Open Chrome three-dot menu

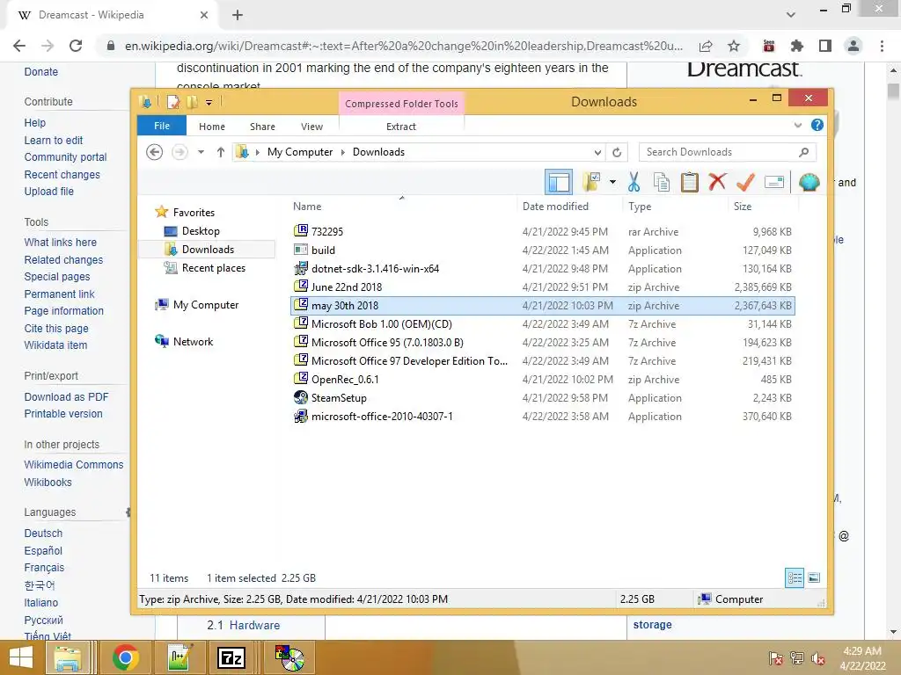(x=882, y=46)
